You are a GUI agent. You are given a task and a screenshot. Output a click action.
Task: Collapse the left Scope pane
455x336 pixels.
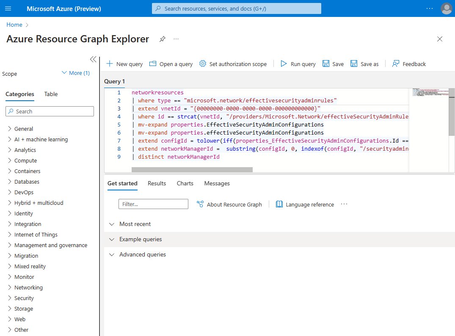coord(93,59)
